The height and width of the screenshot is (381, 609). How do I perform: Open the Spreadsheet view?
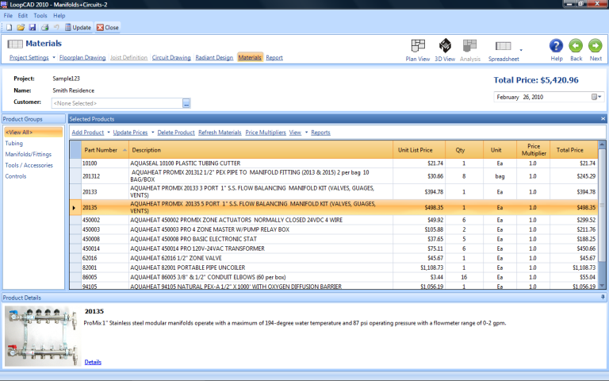pyautogui.click(x=504, y=51)
